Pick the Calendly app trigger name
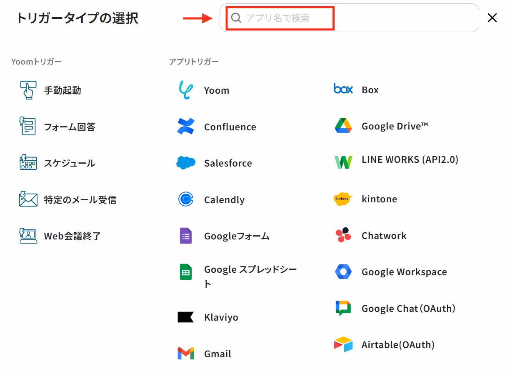505x371 pixels. [224, 200]
